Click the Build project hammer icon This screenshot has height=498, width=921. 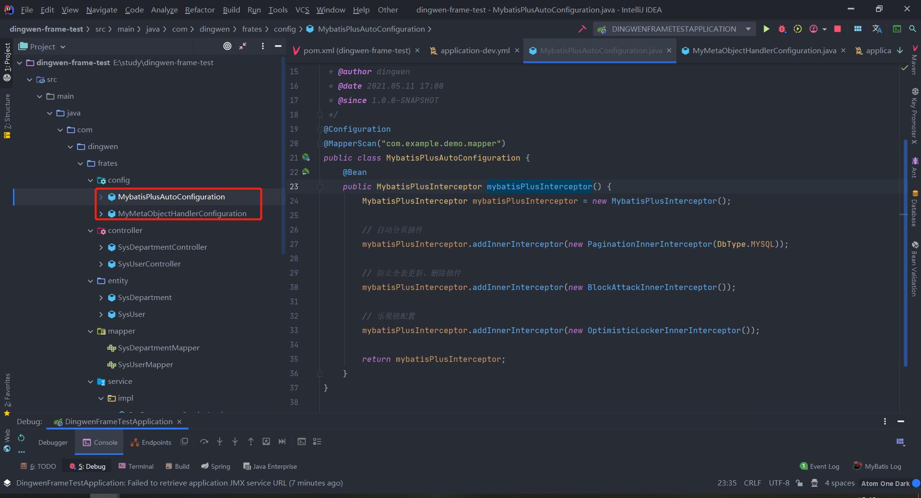[x=582, y=29]
